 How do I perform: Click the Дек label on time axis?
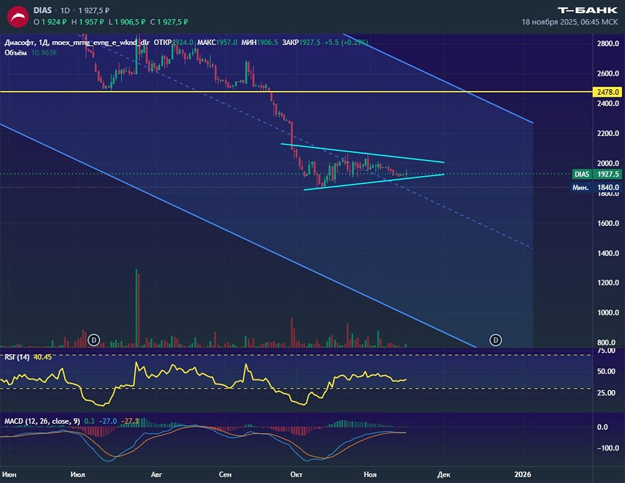(444, 474)
